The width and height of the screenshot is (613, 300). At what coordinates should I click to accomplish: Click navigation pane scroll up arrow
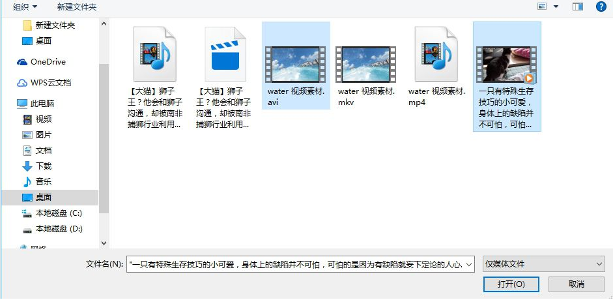104,23
